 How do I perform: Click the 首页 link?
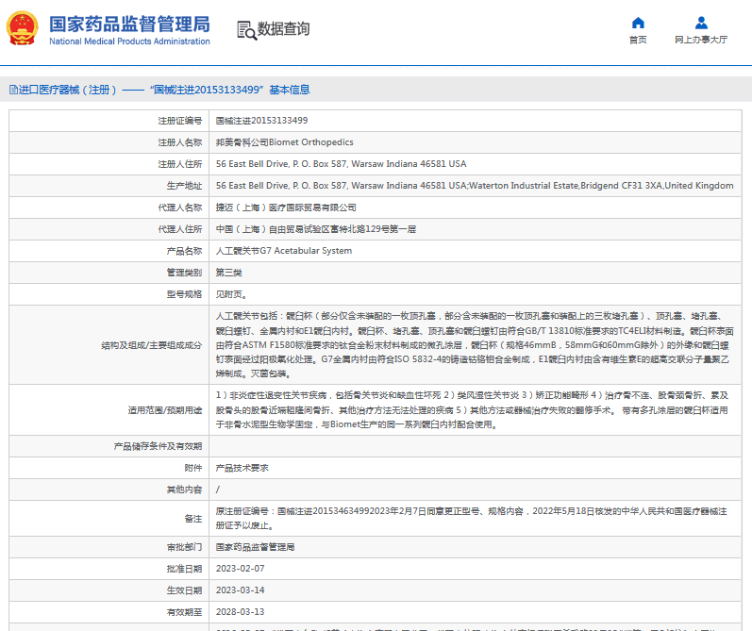(x=638, y=40)
